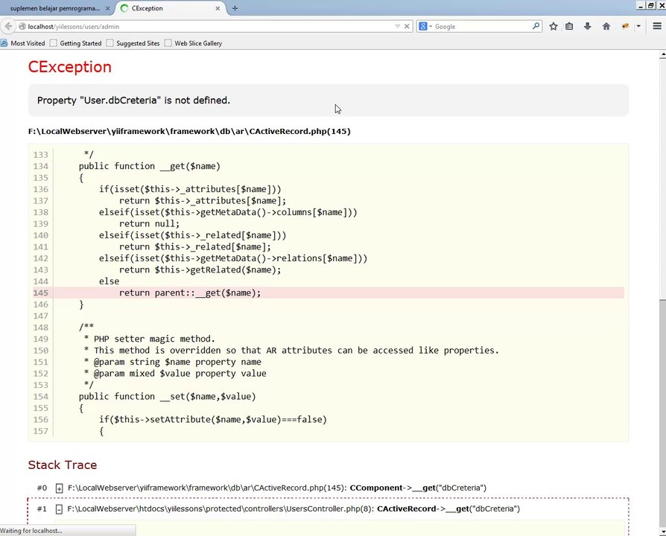Image resolution: width=666 pixels, height=536 pixels.
Task: Click the CActiveRecord.php(145) file path heading
Action: click(189, 132)
